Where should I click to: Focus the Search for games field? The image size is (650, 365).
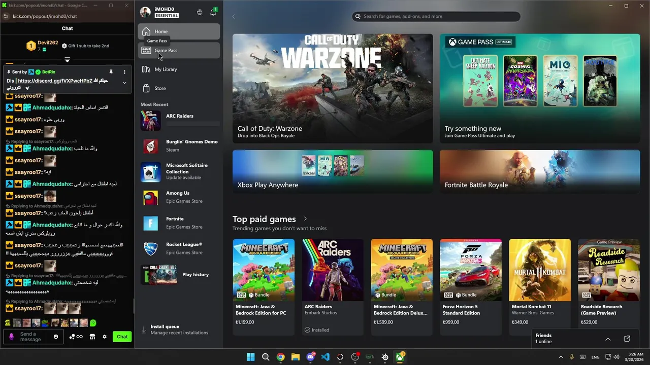[436, 16]
